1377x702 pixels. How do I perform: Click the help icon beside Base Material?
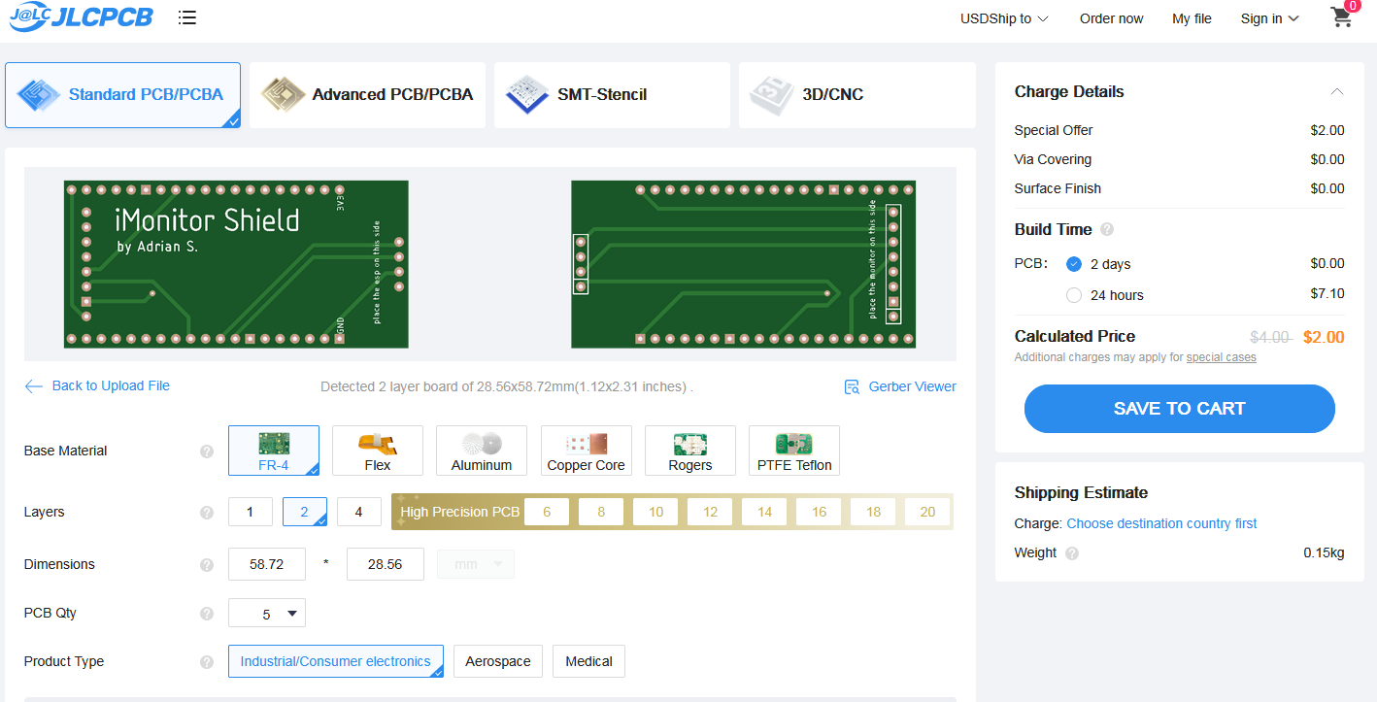(206, 451)
